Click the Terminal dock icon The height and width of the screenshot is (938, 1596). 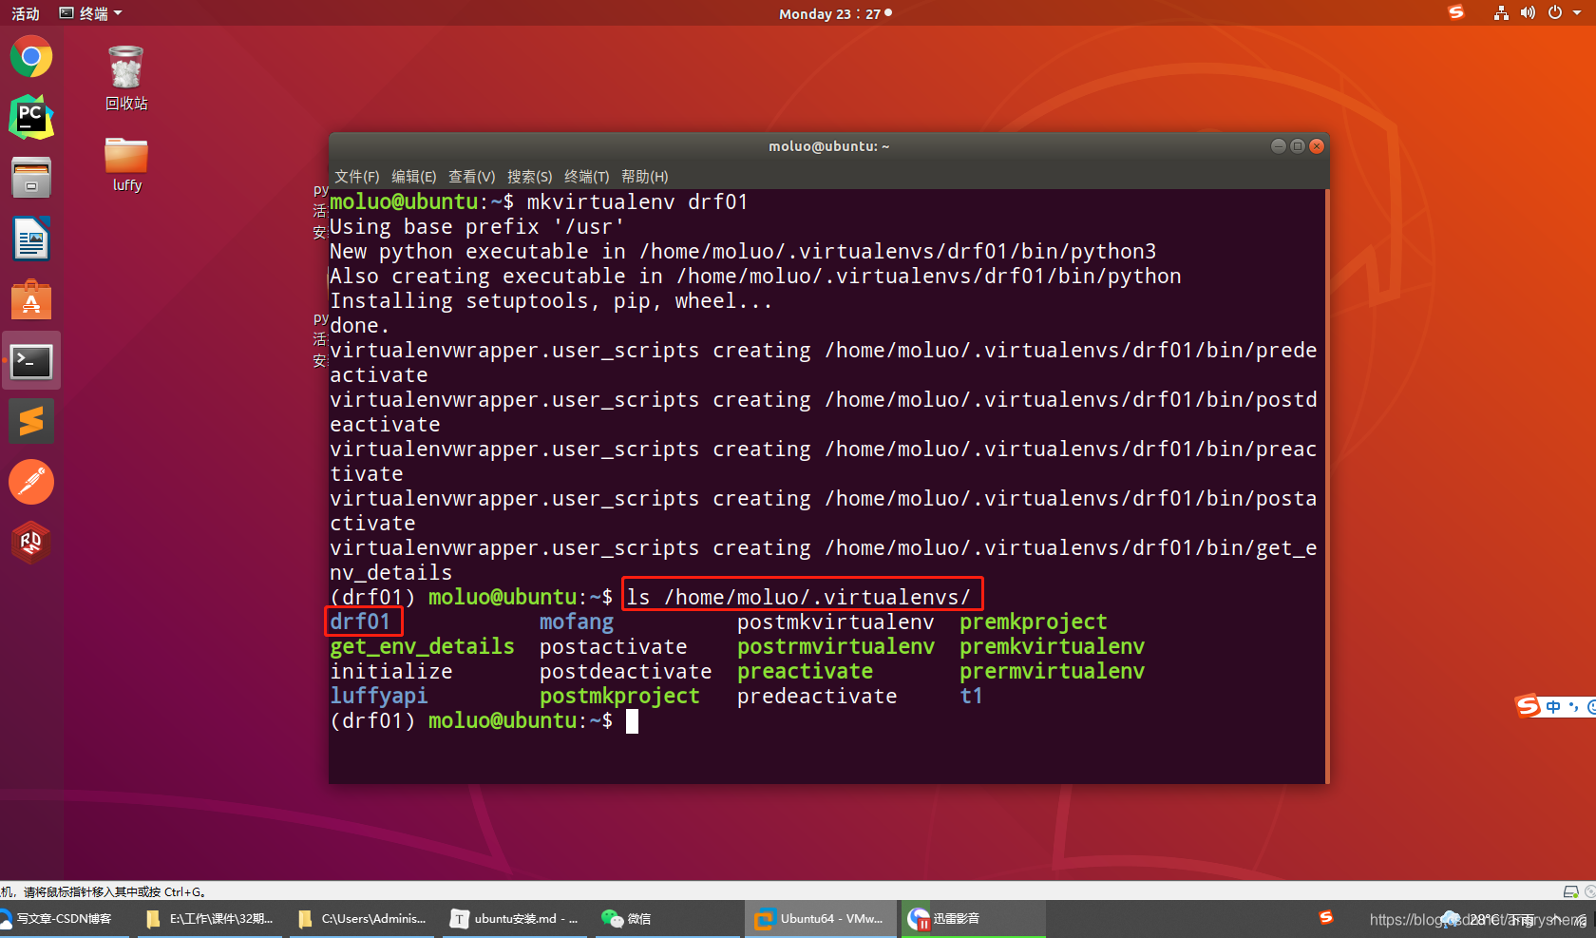point(31,361)
